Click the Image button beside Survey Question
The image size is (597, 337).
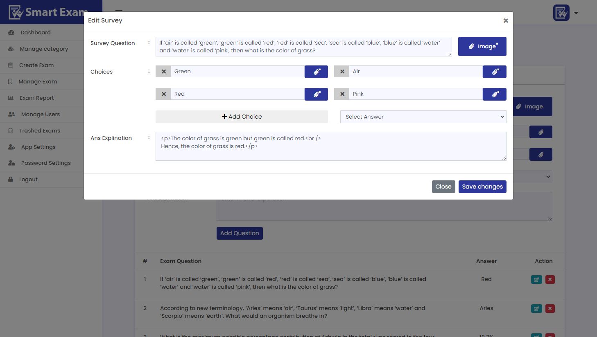coord(482,46)
